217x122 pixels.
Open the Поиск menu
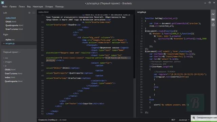pos(22,6)
